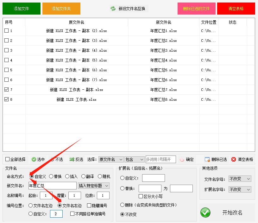258x223 pixels.
Task: Click the extension replace-from field
Action: 150,188
